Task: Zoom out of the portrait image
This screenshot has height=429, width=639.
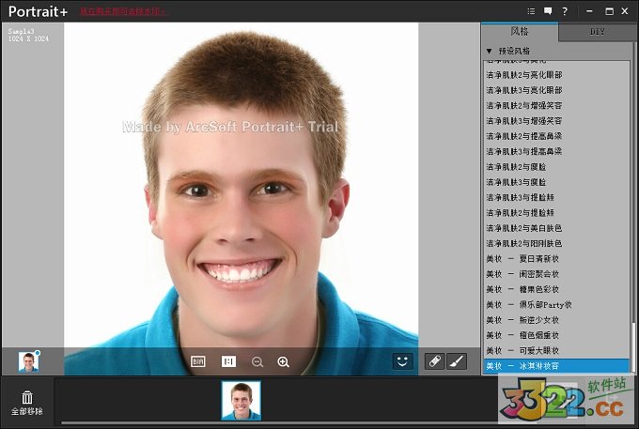Action: tap(257, 361)
